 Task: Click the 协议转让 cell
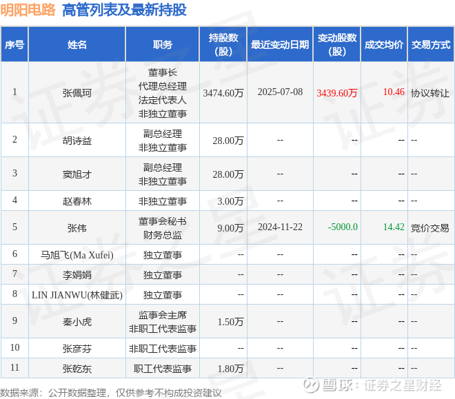click(430, 93)
